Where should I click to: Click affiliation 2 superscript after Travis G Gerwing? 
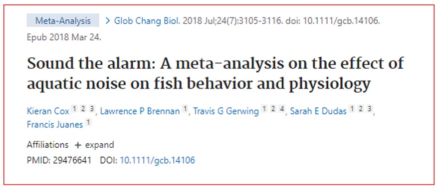[273, 108]
